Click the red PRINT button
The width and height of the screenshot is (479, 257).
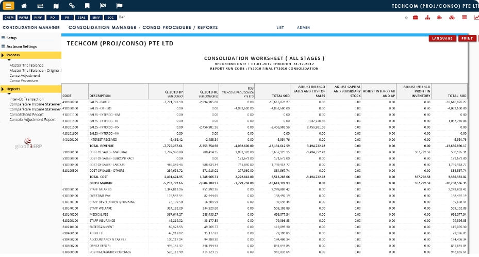[467, 39]
